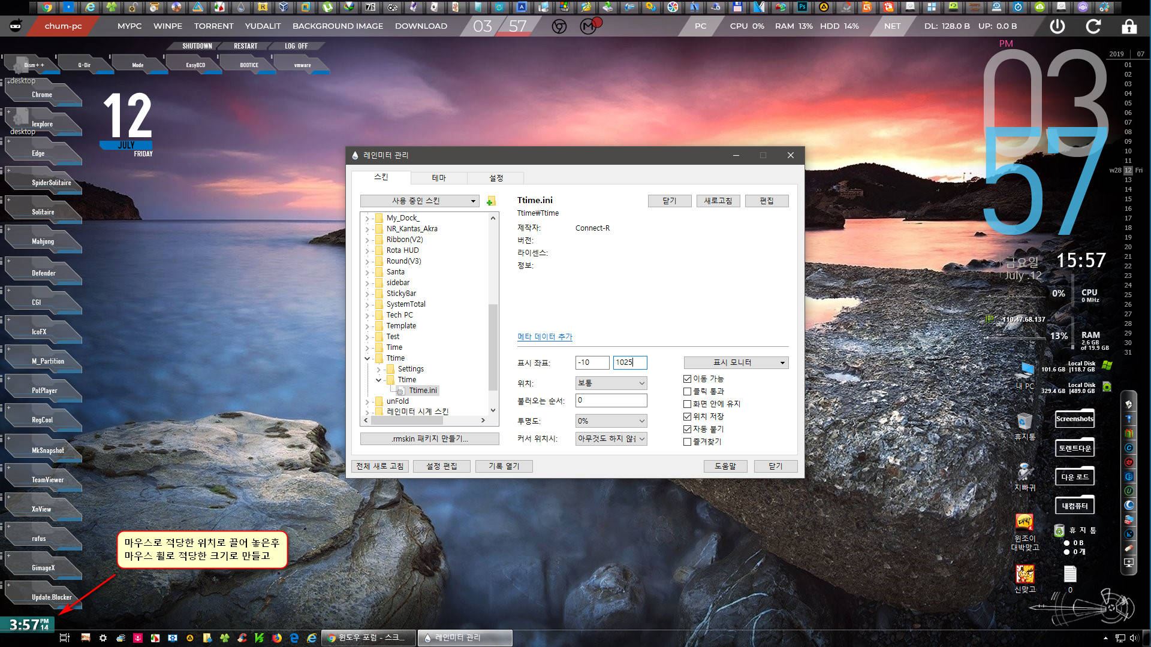Open the 윈조이 대박맞고 desktop shortcut
This screenshot has width=1151, height=647.
click(x=1025, y=533)
